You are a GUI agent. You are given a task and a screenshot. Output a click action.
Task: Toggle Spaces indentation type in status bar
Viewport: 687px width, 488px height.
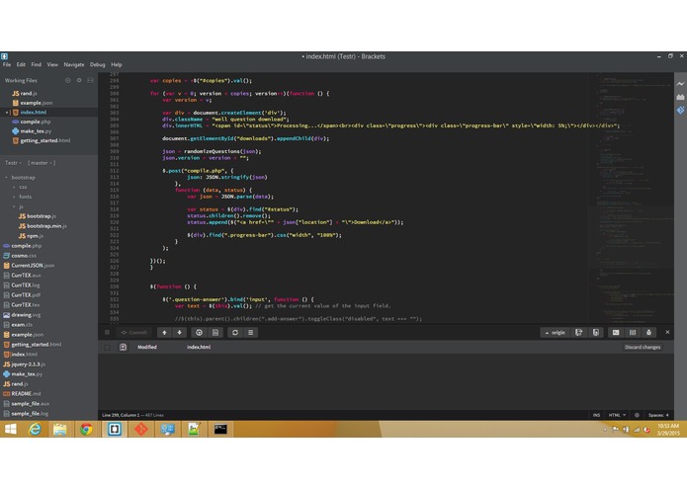[655, 415]
